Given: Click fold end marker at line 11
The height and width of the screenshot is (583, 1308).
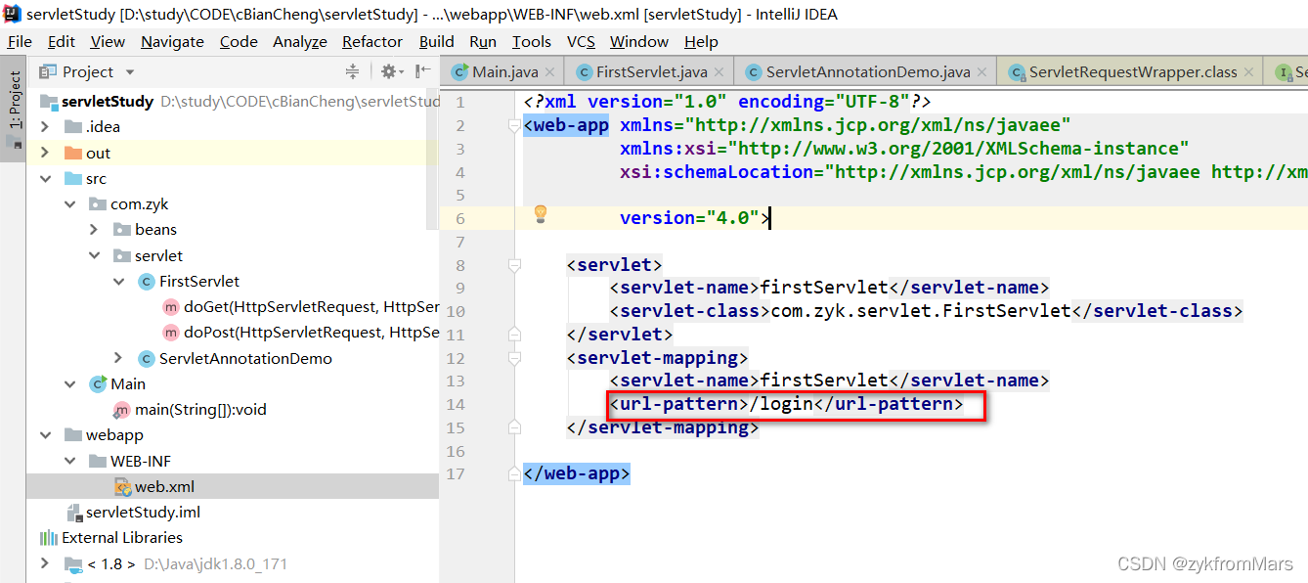Looking at the screenshot, I should (x=514, y=335).
